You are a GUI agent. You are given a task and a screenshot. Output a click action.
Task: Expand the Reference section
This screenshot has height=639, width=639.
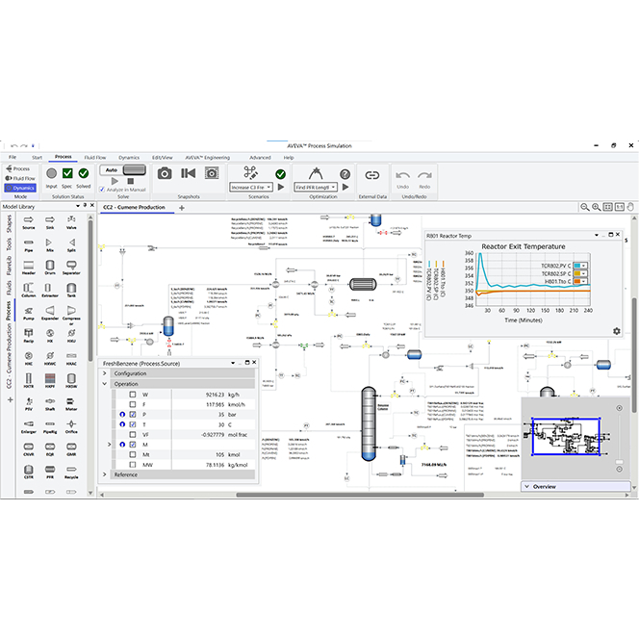click(x=104, y=474)
